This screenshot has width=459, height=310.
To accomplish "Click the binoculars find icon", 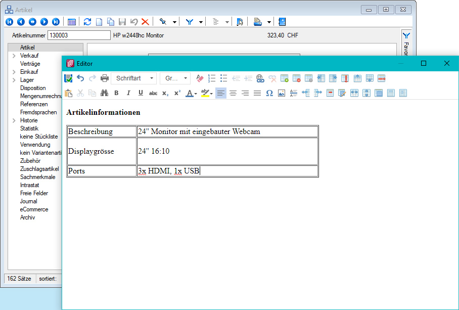I will tap(105, 93).
